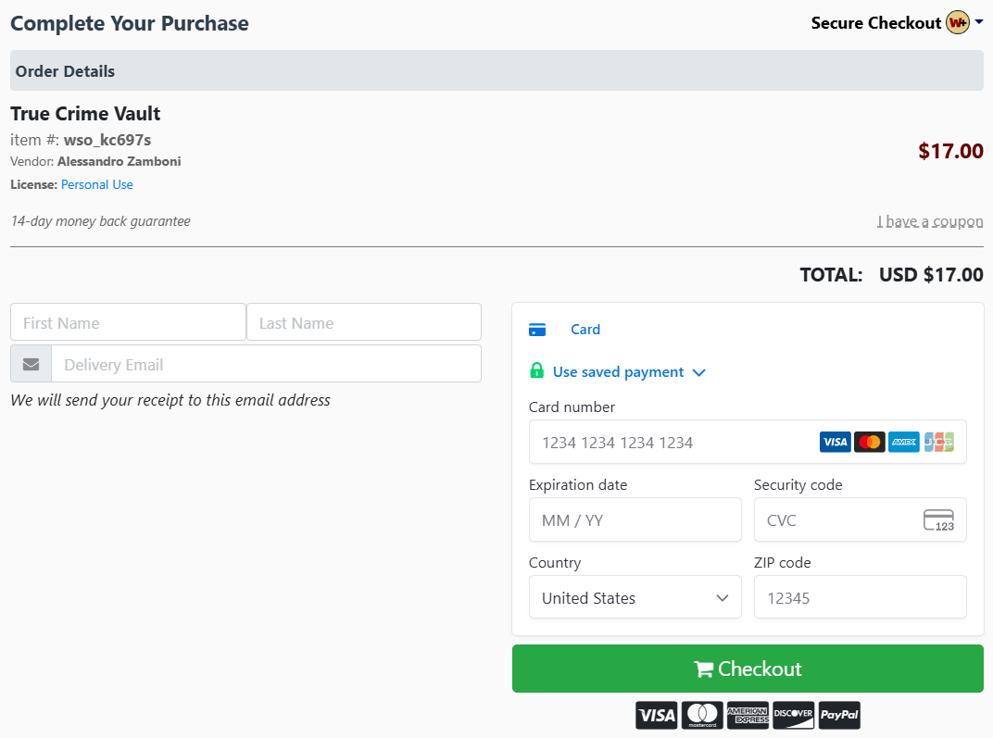
Task: Click the Discover logo below Checkout
Action: coord(794,715)
